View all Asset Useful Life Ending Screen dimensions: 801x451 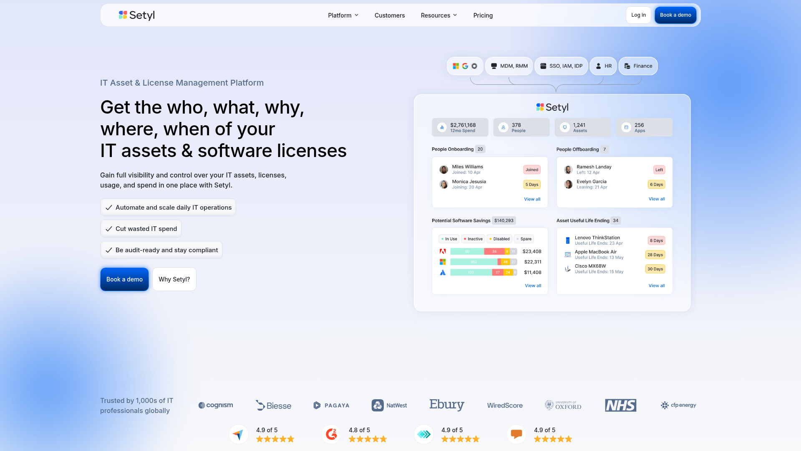657,286
